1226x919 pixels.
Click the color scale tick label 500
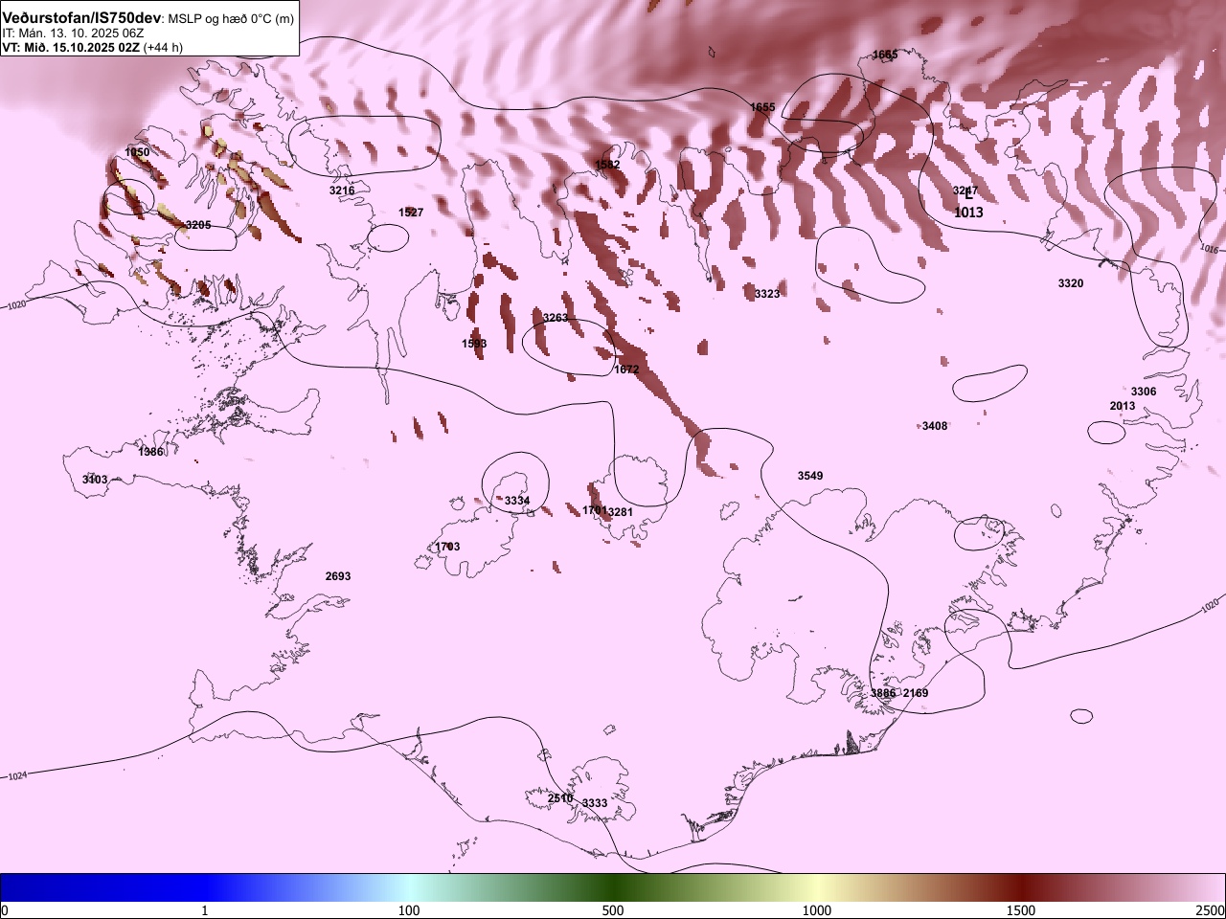pos(613,909)
